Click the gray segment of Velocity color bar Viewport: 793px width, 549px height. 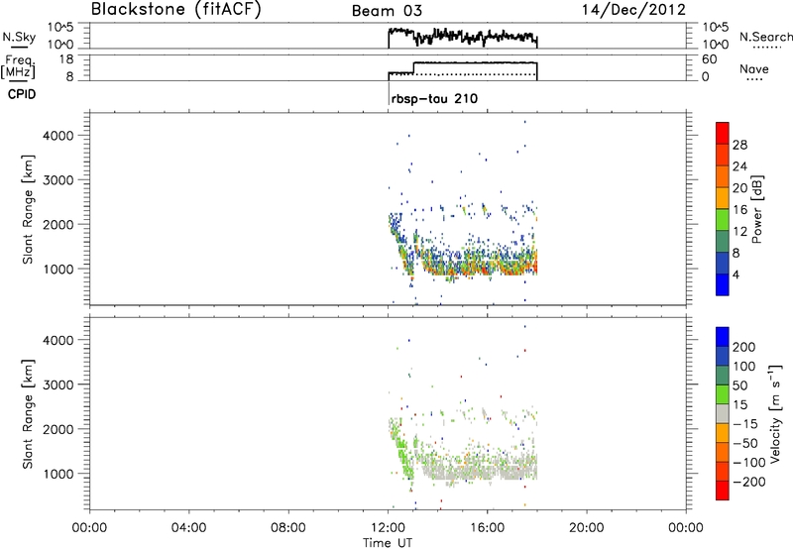click(x=723, y=413)
